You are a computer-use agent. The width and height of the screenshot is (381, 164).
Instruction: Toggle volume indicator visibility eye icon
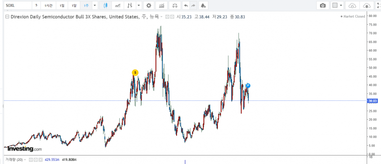31,160
